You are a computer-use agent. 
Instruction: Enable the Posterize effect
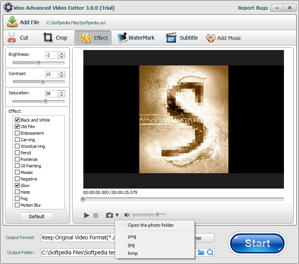17,159
